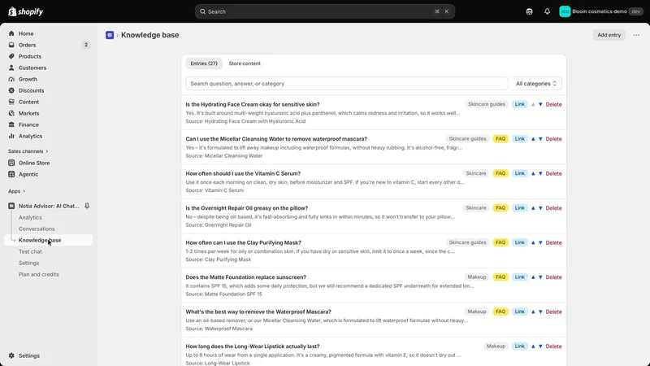Click the Orders badge showing 2

pyautogui.click(x=86, y=45)
